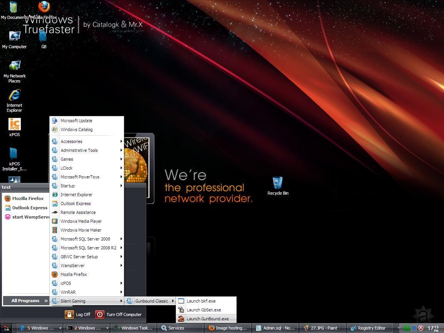
Task: Open Windows Media Player from programs list
Action: 81,221
